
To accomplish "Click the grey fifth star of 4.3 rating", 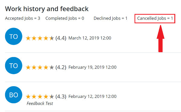I will tap(52, 97).
